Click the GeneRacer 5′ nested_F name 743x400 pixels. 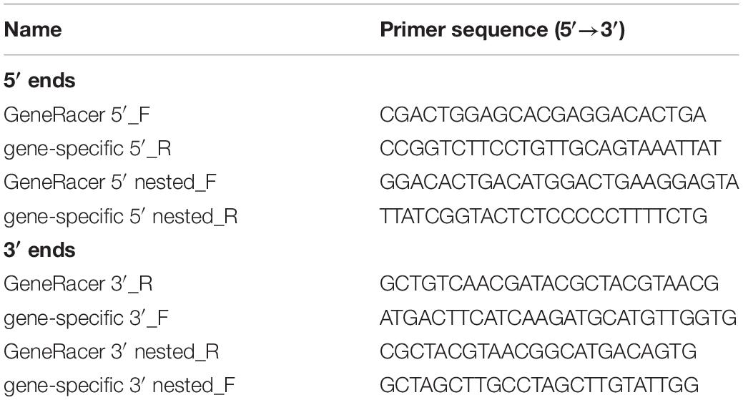(x=110, y=182)
